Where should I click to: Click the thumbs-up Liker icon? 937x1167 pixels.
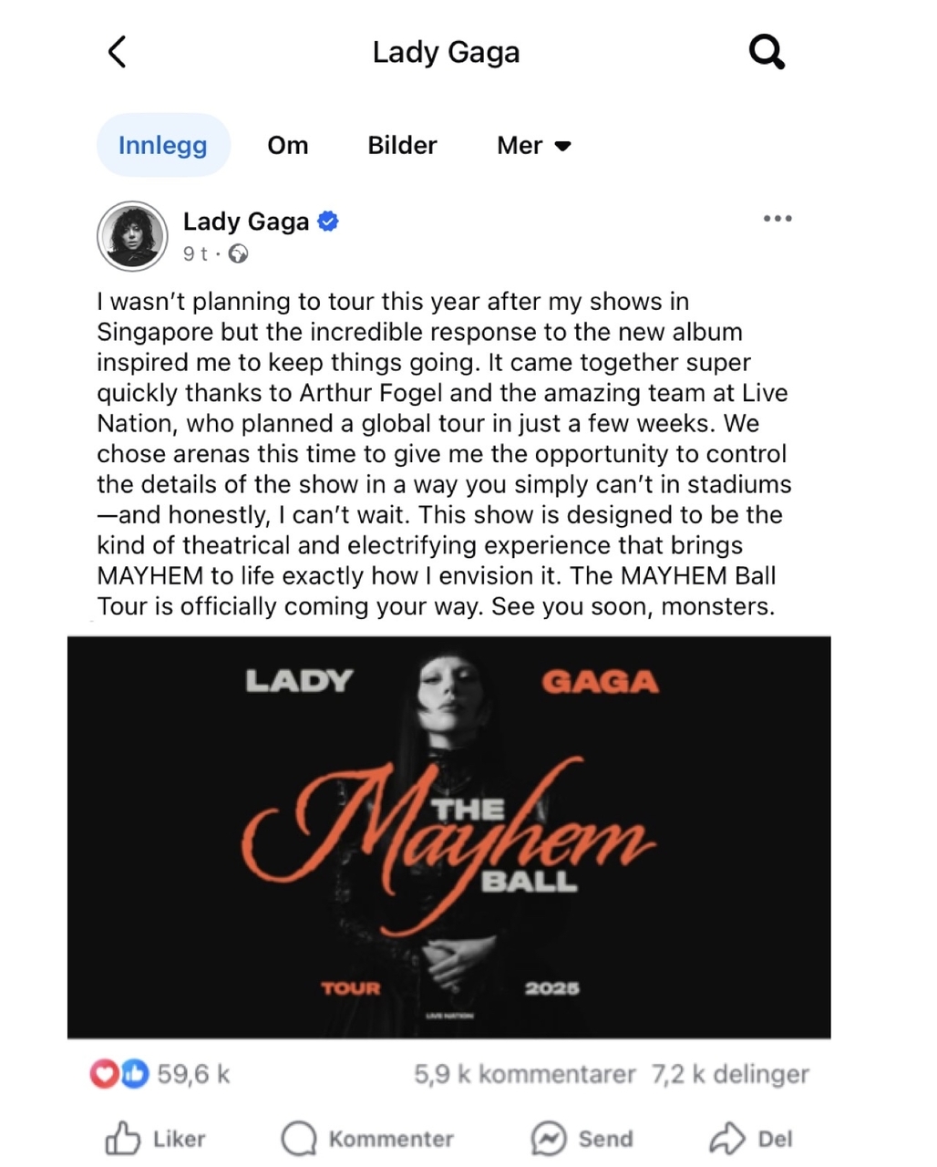pos(123,1138)
